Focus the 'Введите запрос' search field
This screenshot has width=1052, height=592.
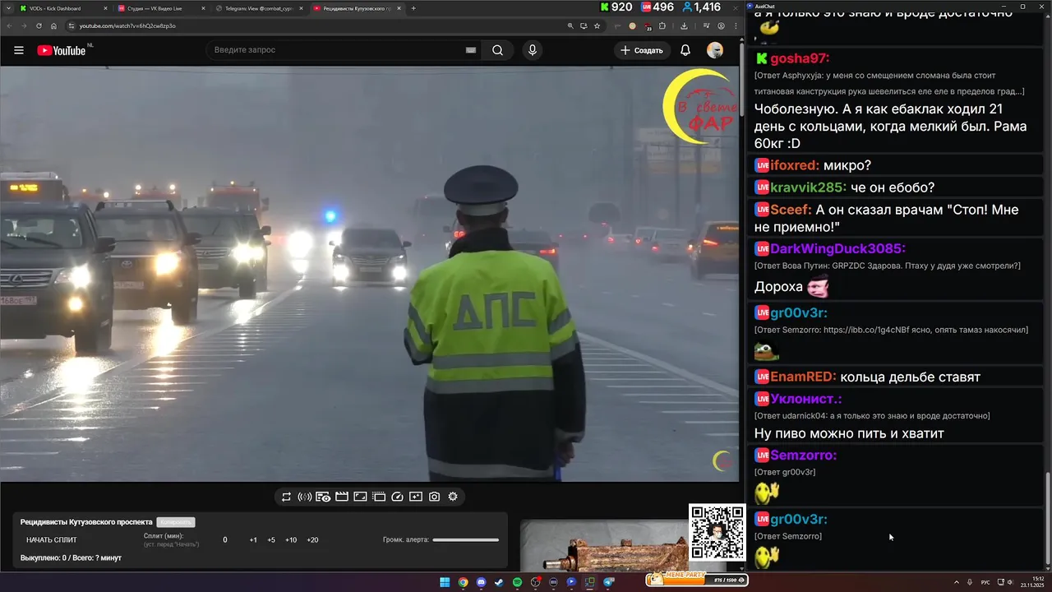[337, 50]
